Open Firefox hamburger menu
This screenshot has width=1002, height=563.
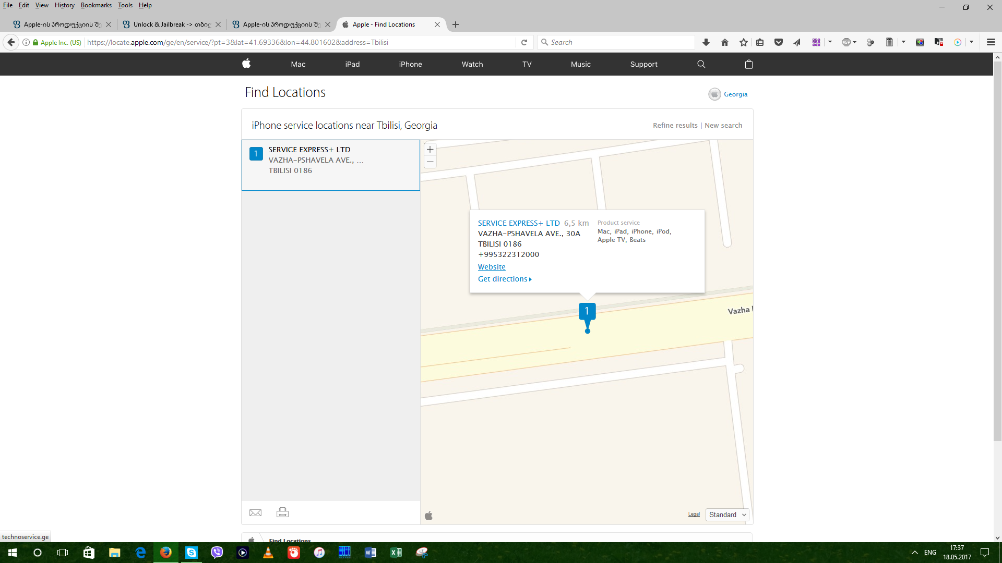(x=991, y=42)
